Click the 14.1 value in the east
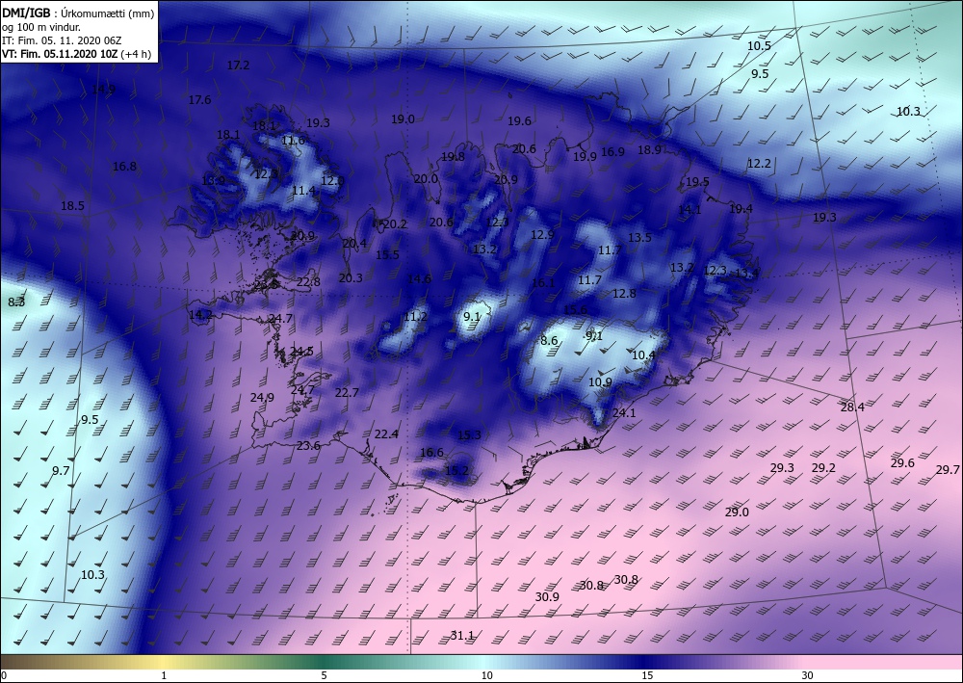The image size is (963, 683). click(690, 210)
